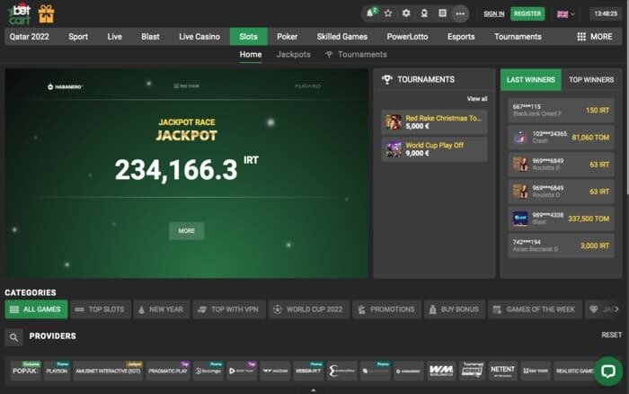Click winner row with 337,500 TOM
Viewport: 629px width, 394px height.
(x=561, y=219)
